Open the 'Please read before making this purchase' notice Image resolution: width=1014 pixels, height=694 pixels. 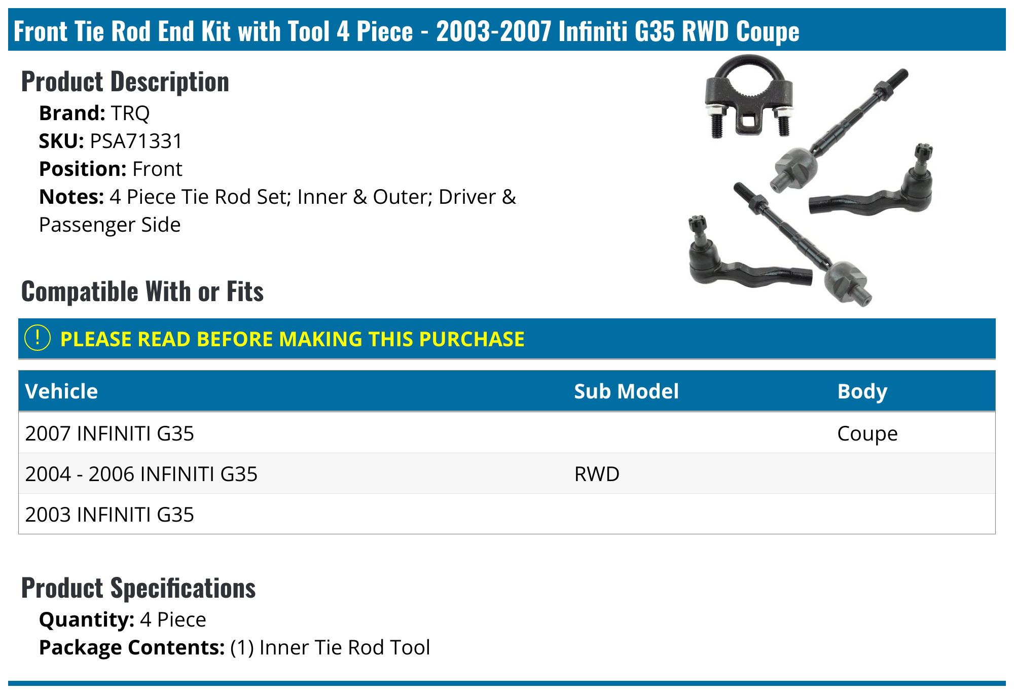point(292,339)
